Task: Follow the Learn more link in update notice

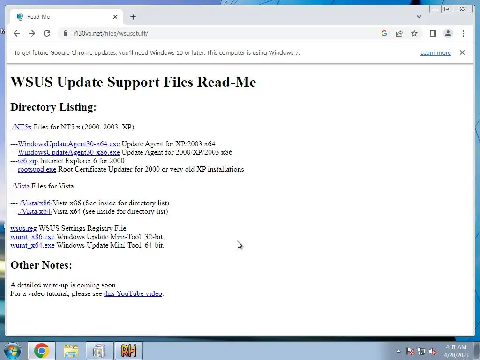Action: coord(435,53)
